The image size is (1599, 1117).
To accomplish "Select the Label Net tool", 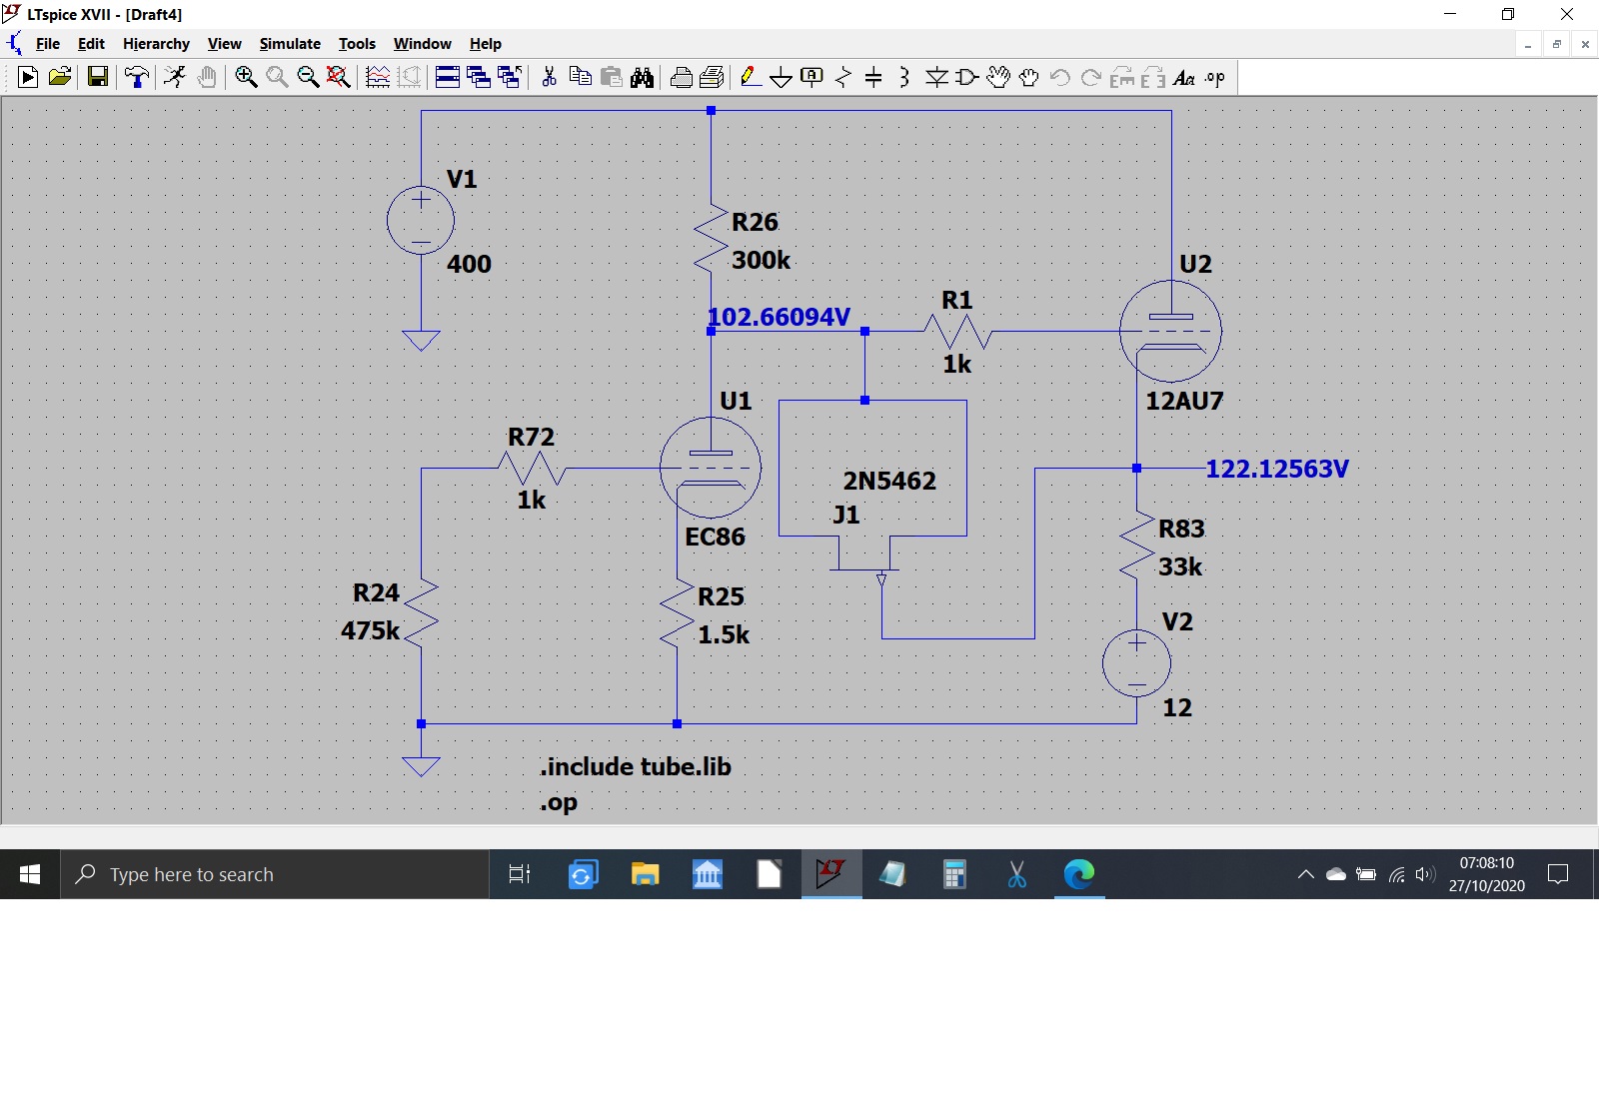I will (812, 78).
